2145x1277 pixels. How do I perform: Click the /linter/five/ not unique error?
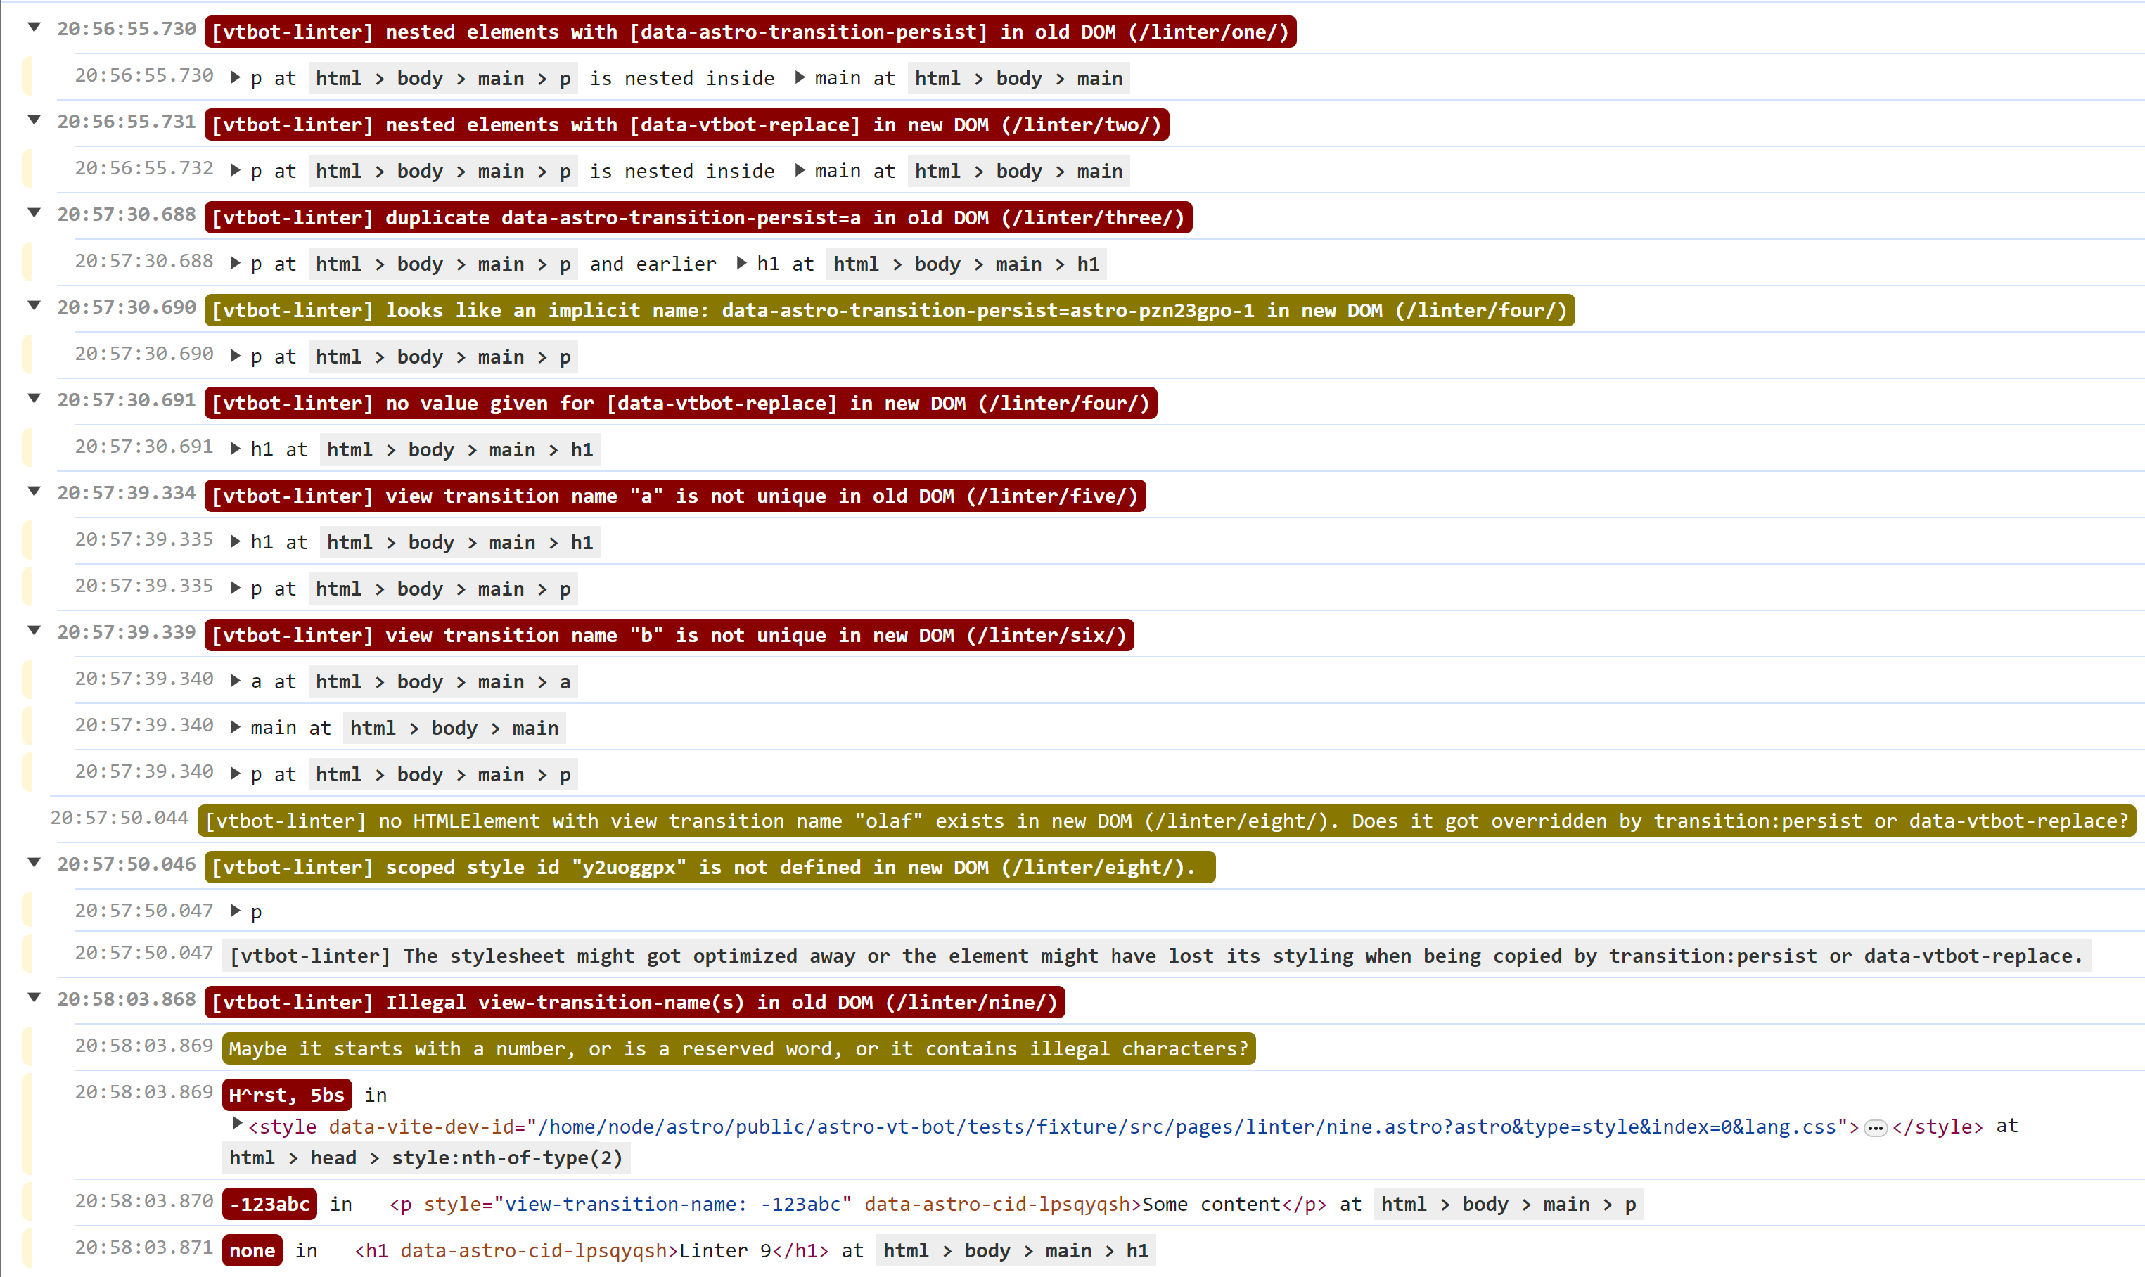pos(674,496)
